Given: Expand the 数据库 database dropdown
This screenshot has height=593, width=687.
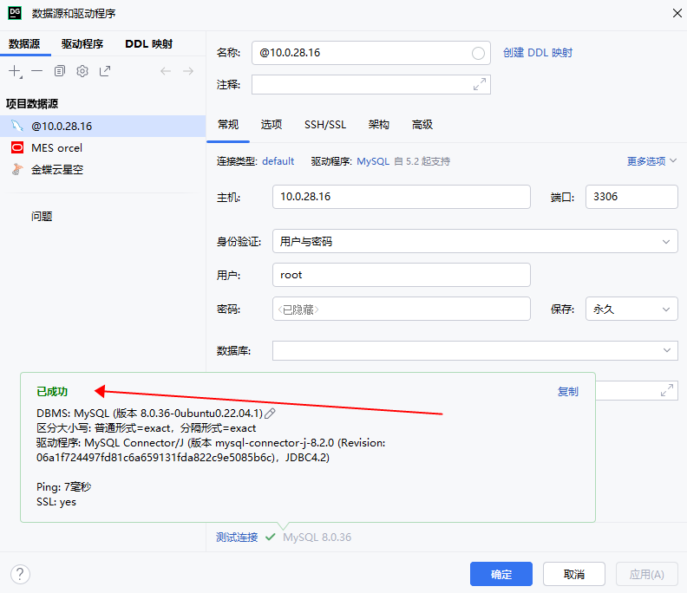Looking at the screenshot, I should pos(474,350).
